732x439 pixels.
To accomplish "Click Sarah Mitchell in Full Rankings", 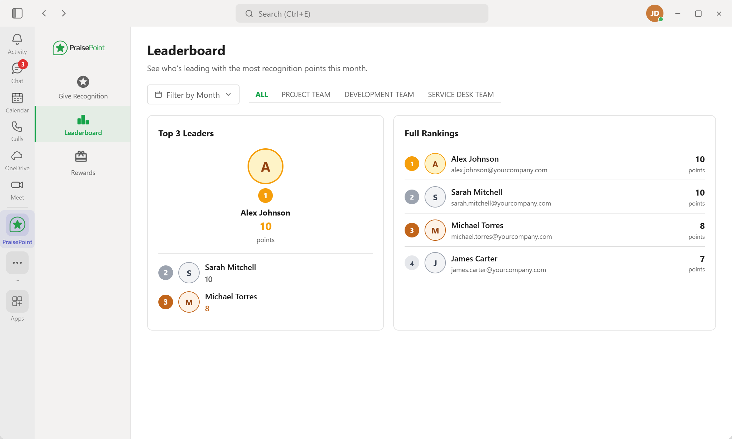I will (476, 192).
